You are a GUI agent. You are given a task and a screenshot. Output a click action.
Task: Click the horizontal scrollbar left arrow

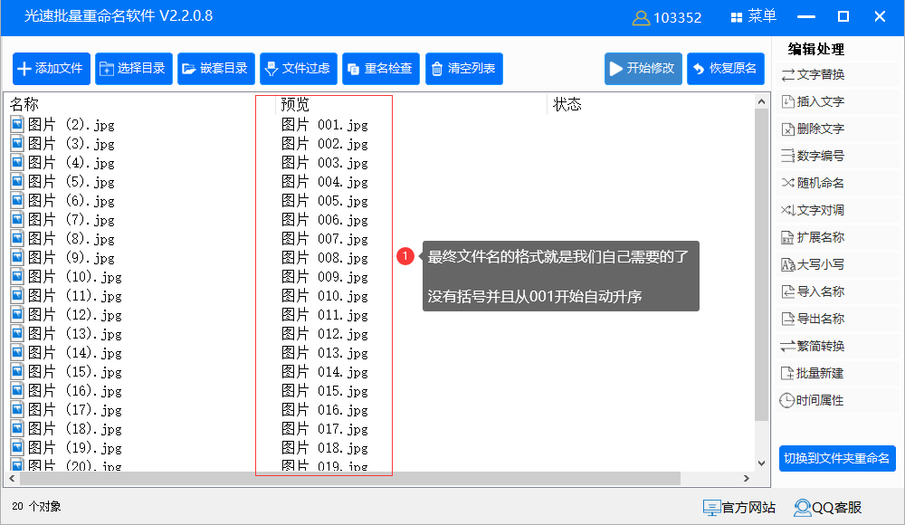click(x=12, y=478)
